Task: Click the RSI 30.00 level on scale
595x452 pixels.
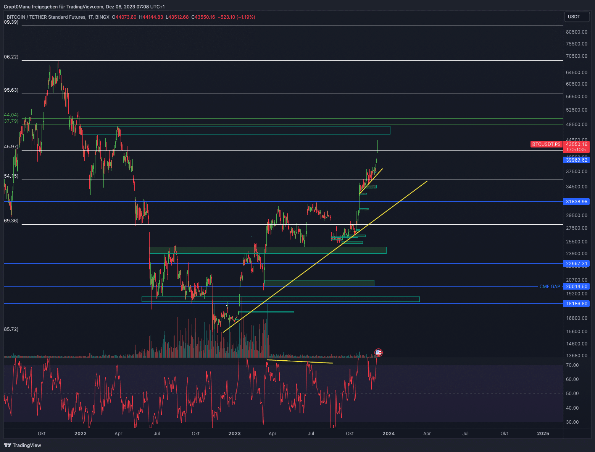Action: click(572, 422)
